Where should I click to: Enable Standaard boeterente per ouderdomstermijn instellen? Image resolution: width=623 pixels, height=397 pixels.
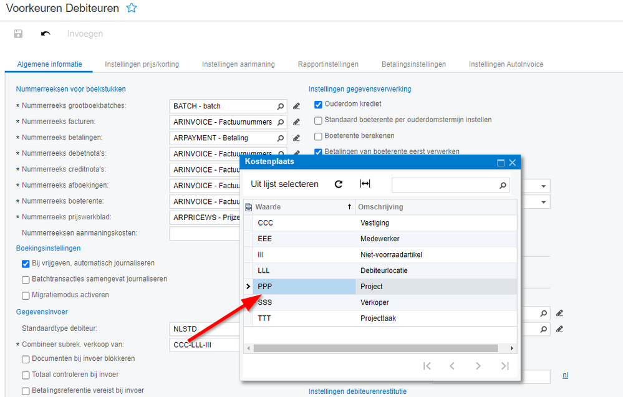[x=318, y=121]
